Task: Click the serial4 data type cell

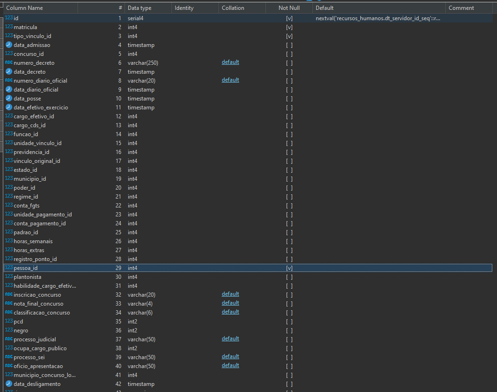Action: tap(136, 18)
